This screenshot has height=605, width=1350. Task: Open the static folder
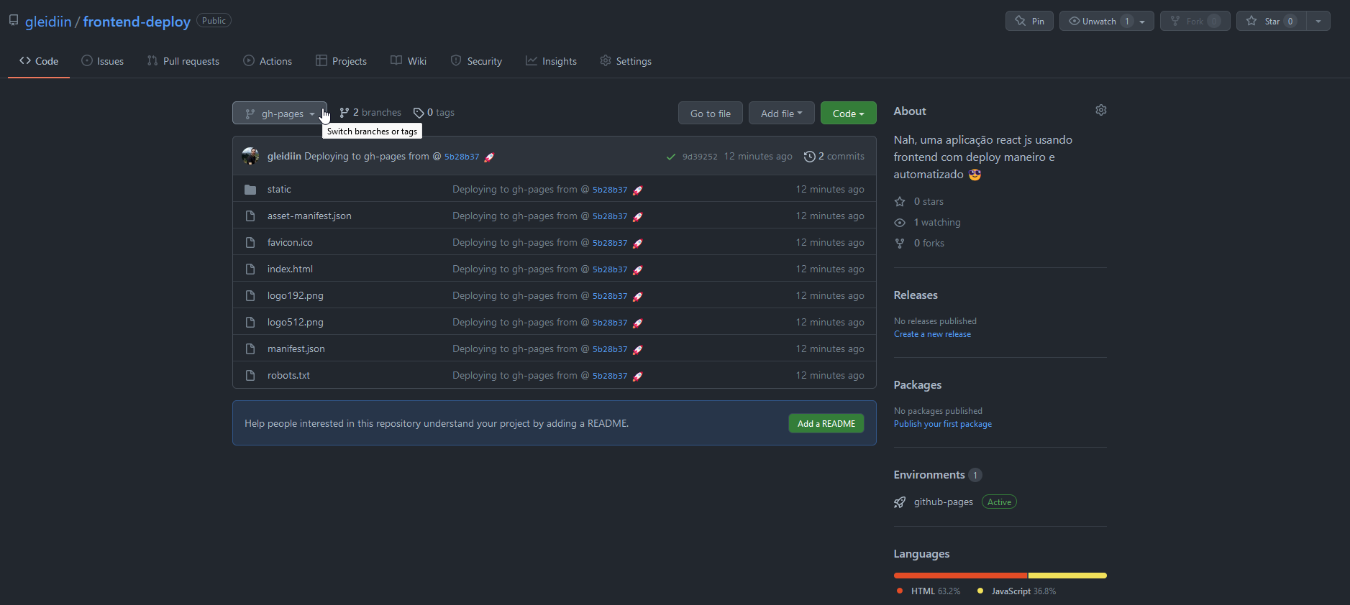(x=279, y=189)
